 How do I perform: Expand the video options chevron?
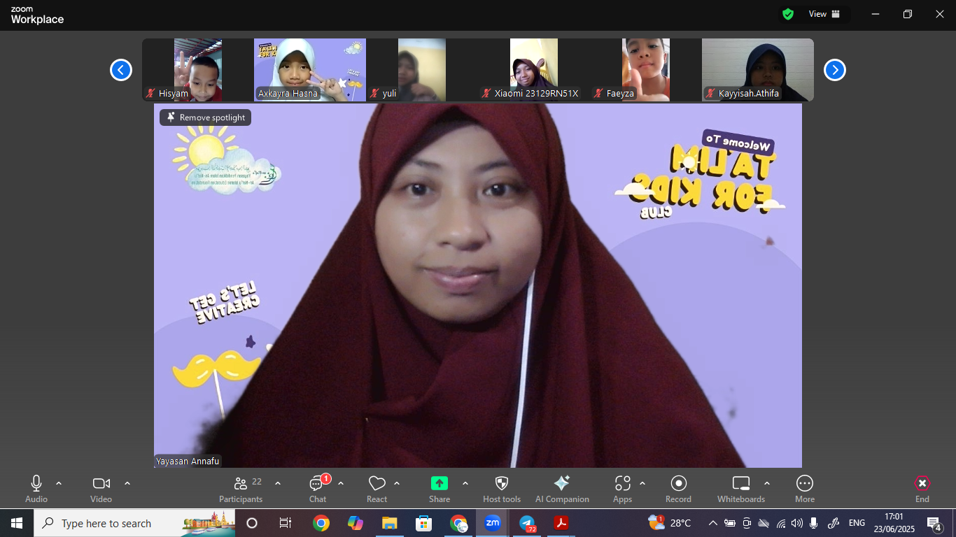click(x=127, y=483)
